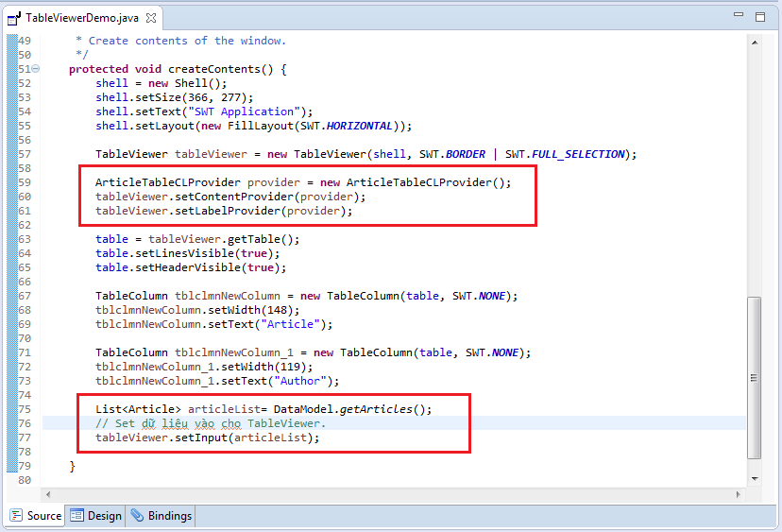Click "tblclmnNewColumn_1" variable on line 71

coord(234,352)
